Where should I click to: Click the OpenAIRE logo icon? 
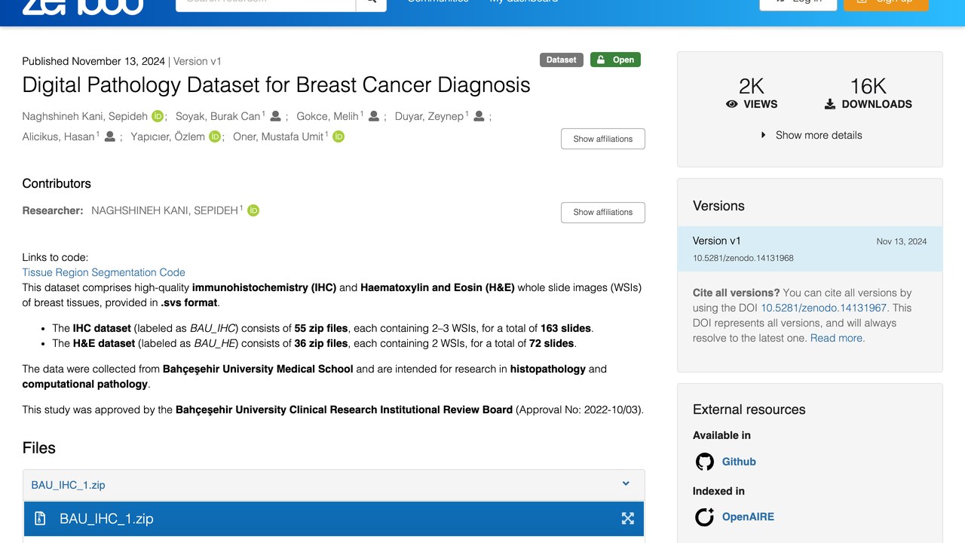[x=704, y=517]
